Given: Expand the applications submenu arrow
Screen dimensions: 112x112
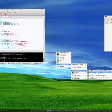Looking at the screenshot, I should point(70,64).
